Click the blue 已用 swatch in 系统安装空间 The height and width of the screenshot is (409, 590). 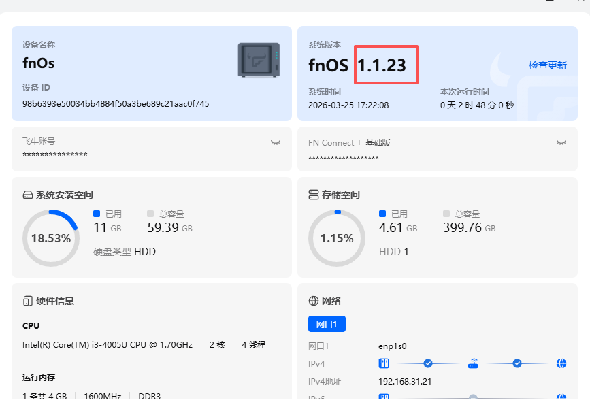tap(97, 214)
